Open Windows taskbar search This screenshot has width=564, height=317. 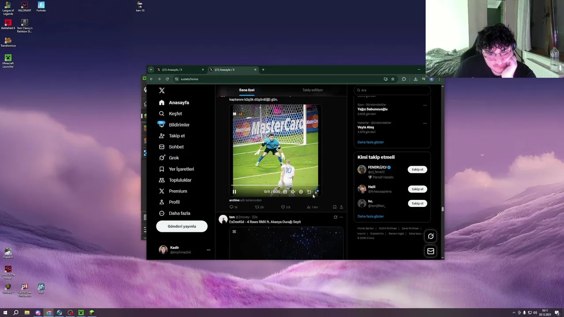pyautogui.click(x=16, y=313)
